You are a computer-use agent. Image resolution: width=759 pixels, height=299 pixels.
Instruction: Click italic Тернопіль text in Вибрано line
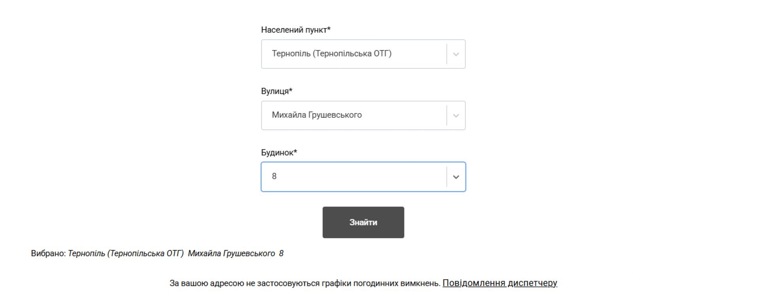(x=126, y=254)
